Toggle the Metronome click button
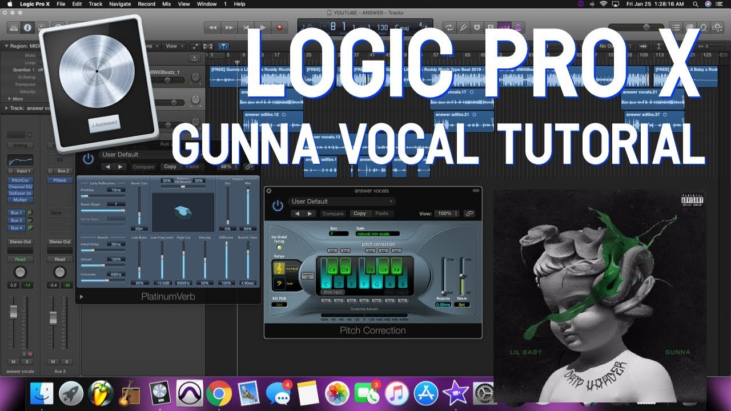Viewport: 731px width, 411px height. [518, 27]
